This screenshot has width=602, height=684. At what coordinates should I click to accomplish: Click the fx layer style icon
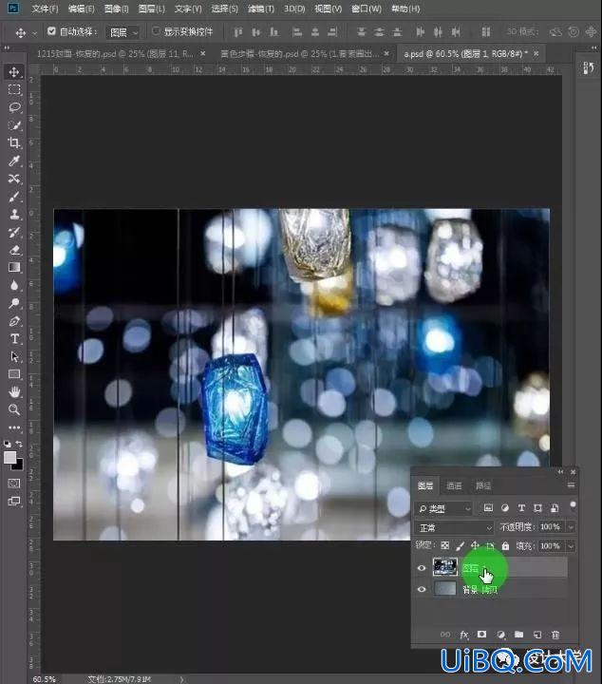(464, 635)
